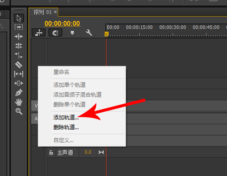Select the Rate Stretch tool

point(19,55)
